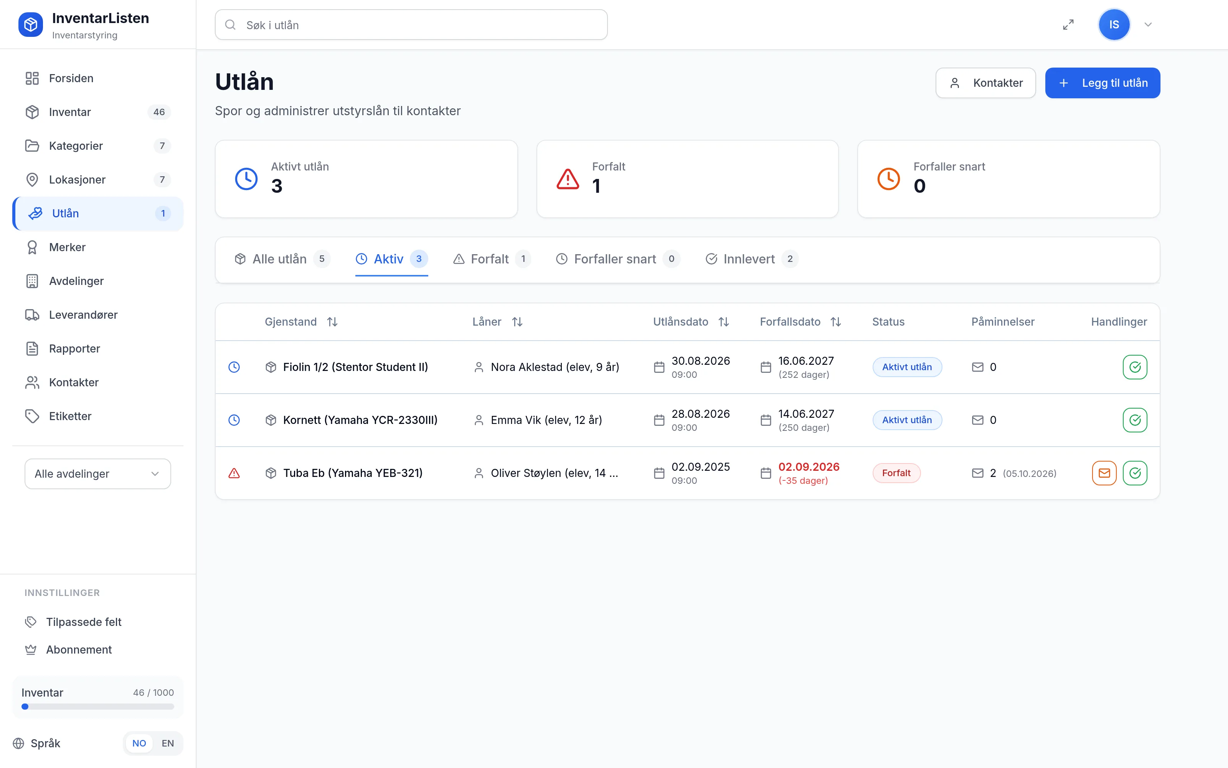Go to Inventar in the sidebar
The width and height of the screenshot is (1228, 768).
coord(97,112)
